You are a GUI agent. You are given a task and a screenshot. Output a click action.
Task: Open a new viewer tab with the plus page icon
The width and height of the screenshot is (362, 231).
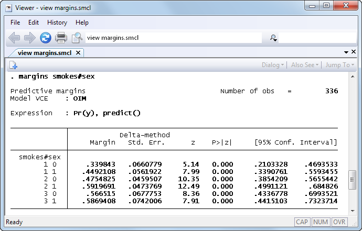[x=13, y=65]
